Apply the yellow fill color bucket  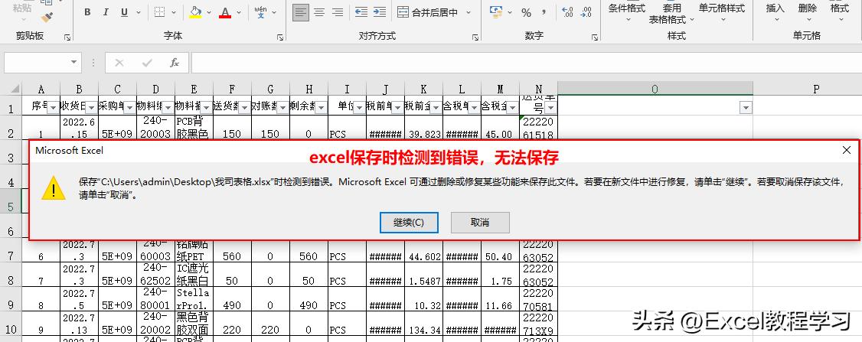[x=195, y=12]
